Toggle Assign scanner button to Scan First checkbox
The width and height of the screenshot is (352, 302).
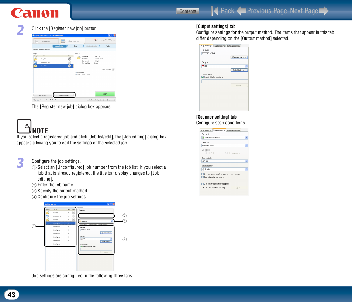coord(38,100)
